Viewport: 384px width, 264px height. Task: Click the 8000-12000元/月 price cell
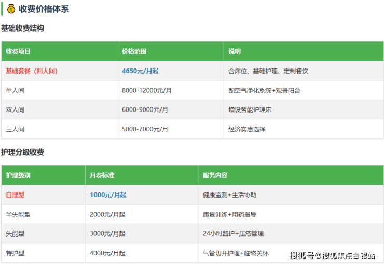147,90
